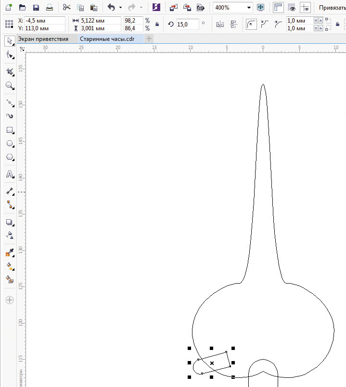The width and height of the screenshot is (346, 387).
Task: Select the Ellipse tool
Action: [x=10, y=143]
